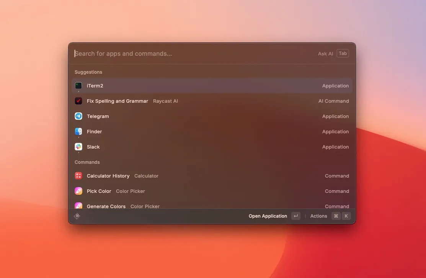Click the Raycast logo in status bar
426x278 pixels.
pyautogui.click(x=77, y=216)
